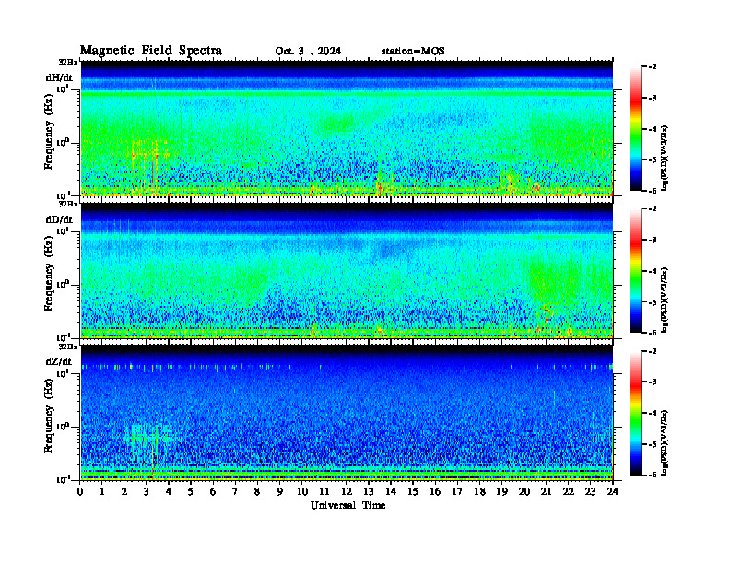Click hour 7 on the time axis

pyautogui.click(x=236, y=491)
